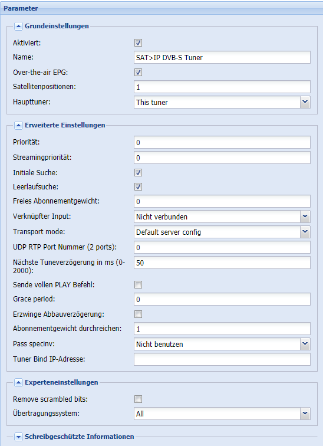323x446 pixels.
Task: Uncheck the Aktiviert checkbox
Action: click(x=138, y=43)
